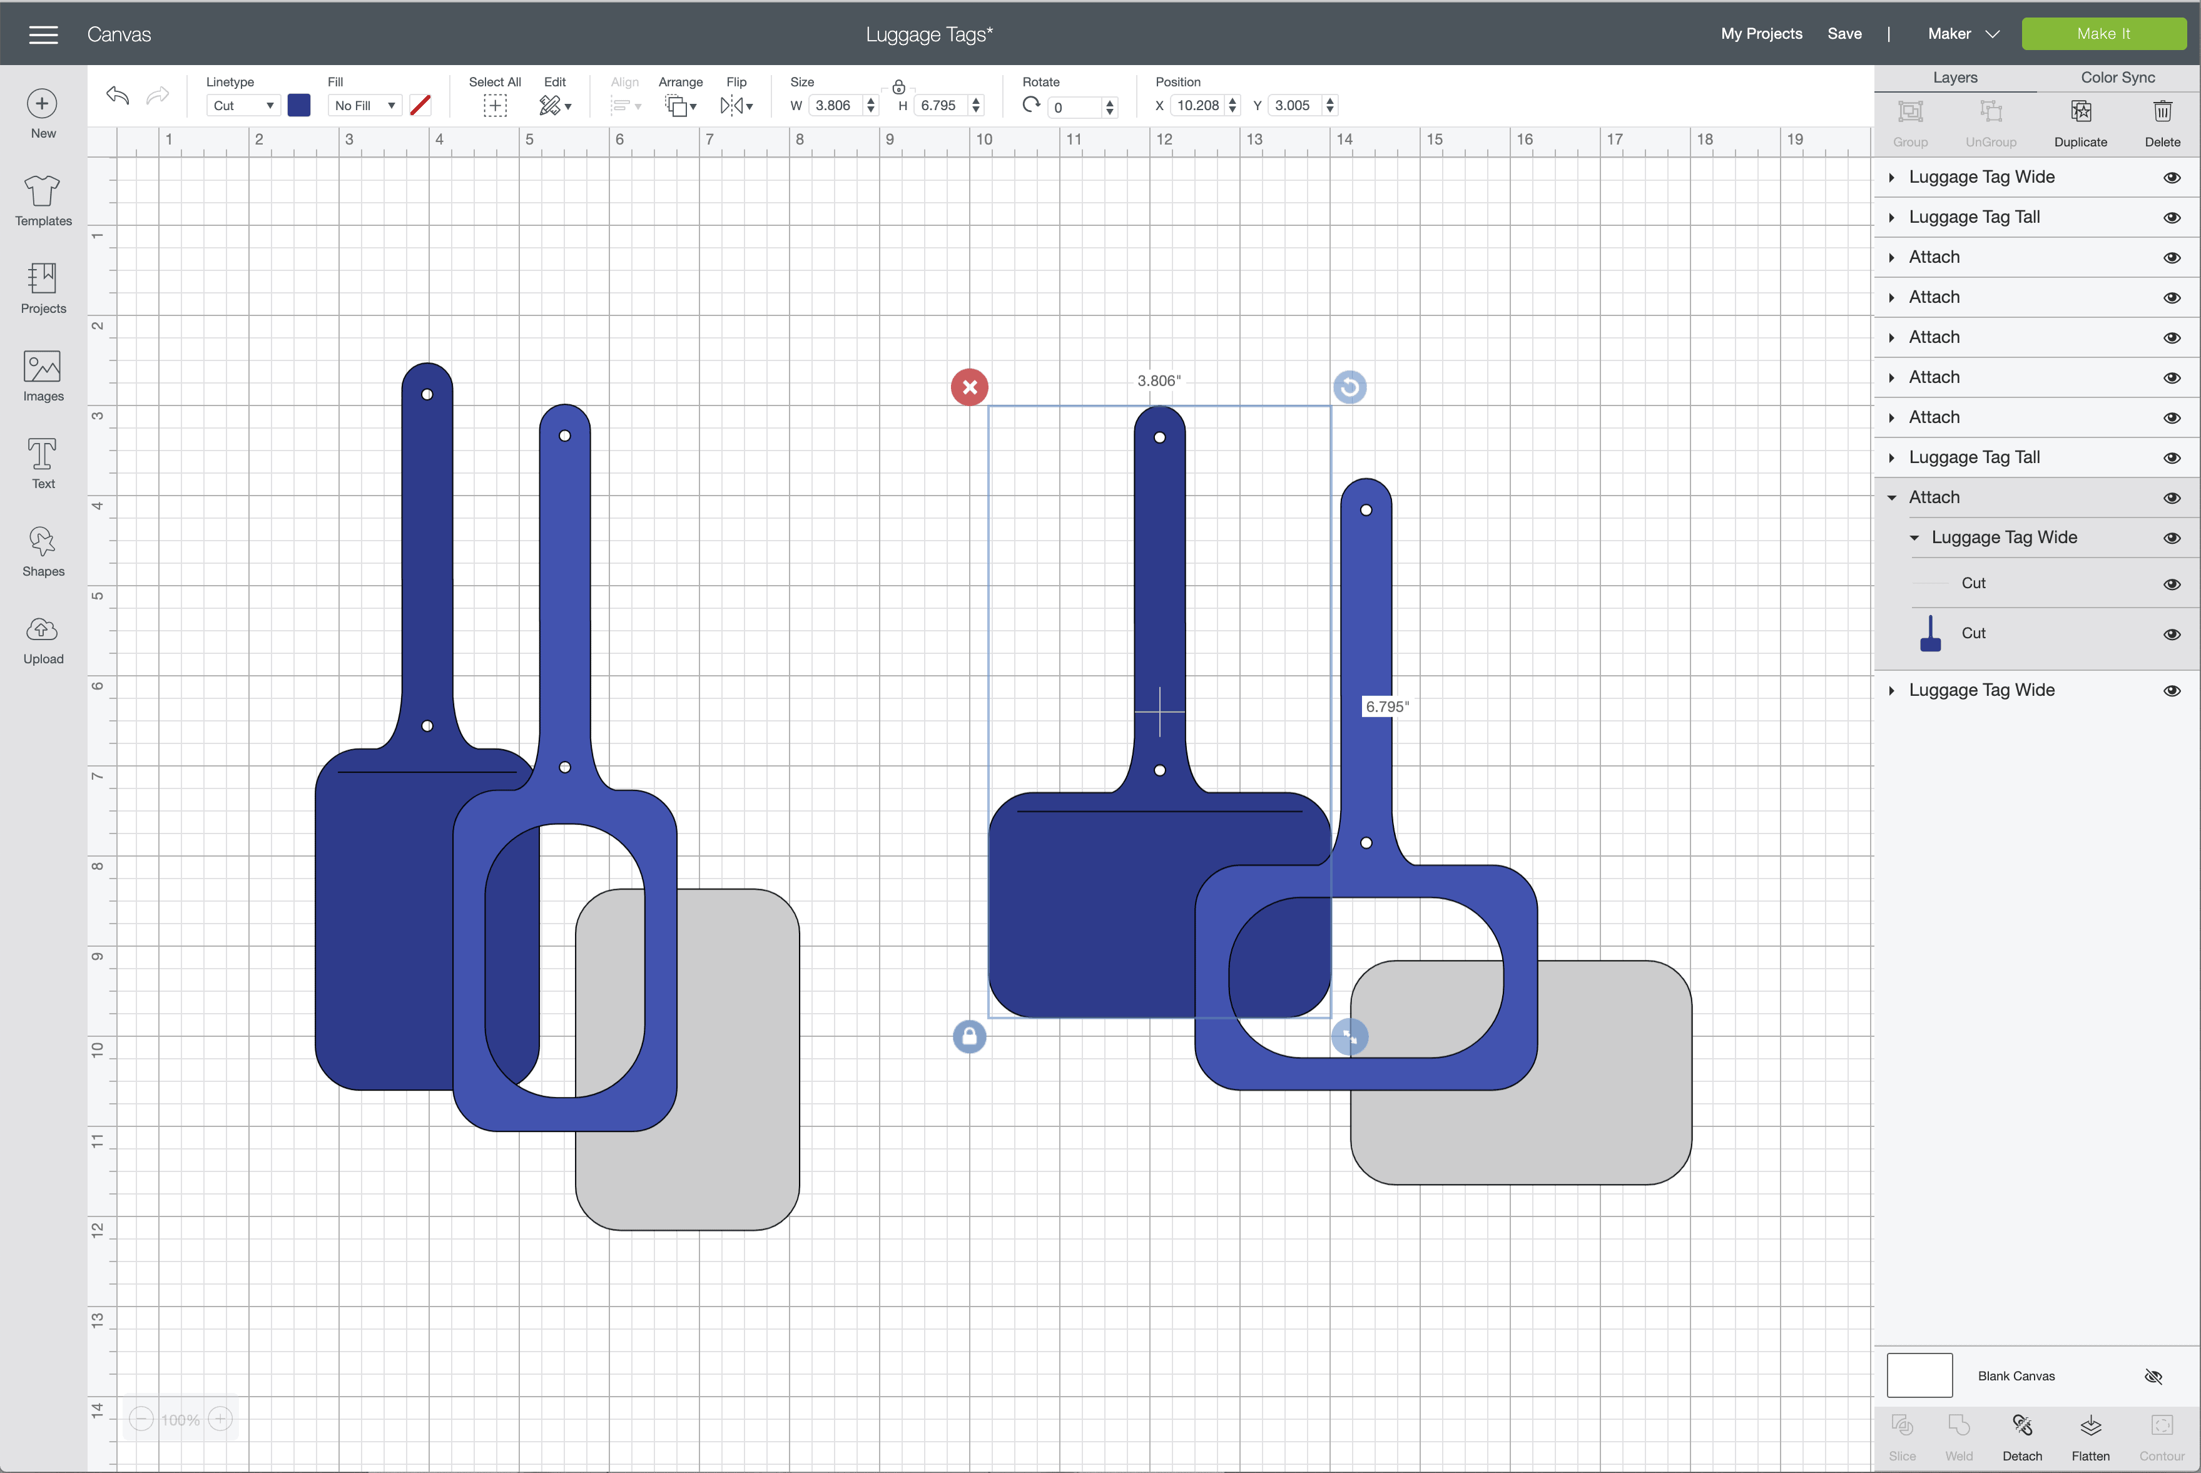Open the Linetype Cut dropdown
This screenshot has height=1473, width=2201.
pos(242,106)
